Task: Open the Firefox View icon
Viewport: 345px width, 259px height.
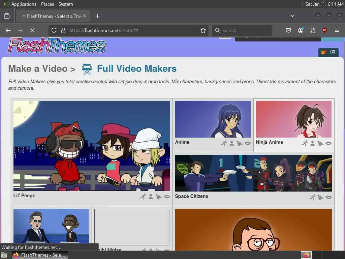Action: point(7,16)
